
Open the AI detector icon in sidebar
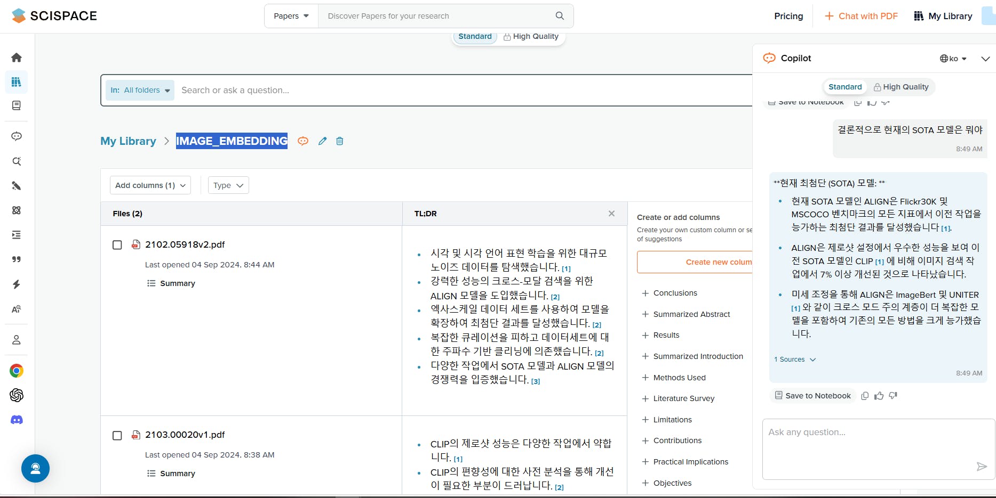click(x=17, y=309)
